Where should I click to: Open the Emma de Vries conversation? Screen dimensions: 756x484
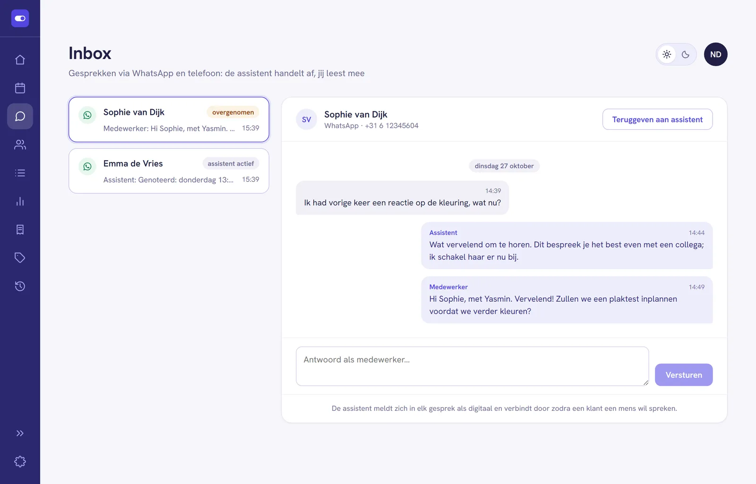(169, 171)
